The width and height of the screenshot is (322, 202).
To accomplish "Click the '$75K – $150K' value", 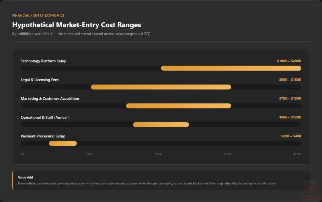I will [x=290, y=98].
